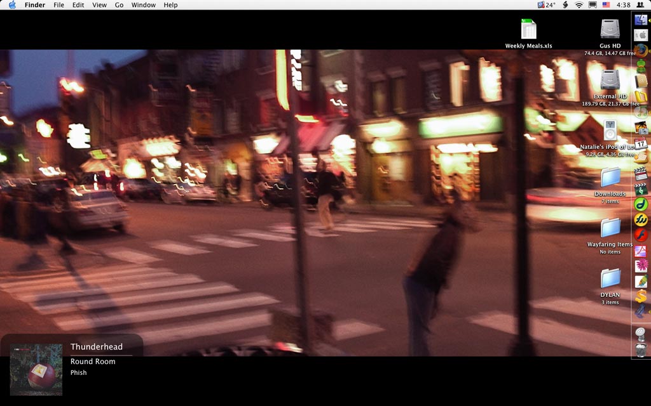Open the Edit menu
The width and height of the screenshot is (651, 406).
point(78,5)
